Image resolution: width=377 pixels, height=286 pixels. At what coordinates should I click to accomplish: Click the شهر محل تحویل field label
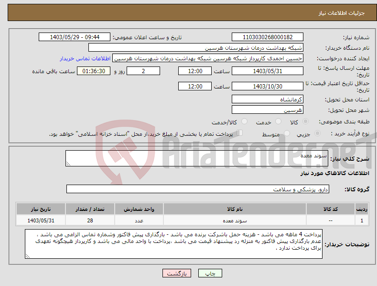coord(349,110)
